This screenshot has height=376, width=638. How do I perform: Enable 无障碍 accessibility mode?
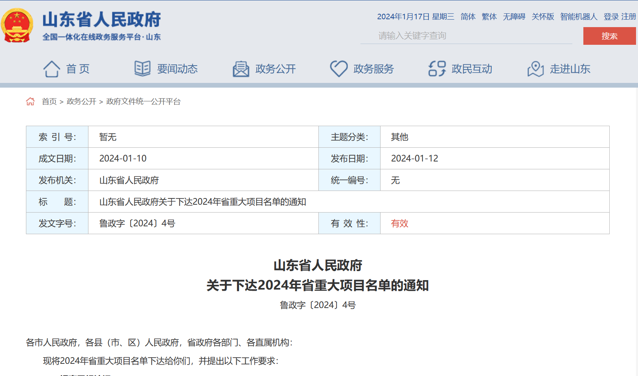click(x=514, y=17)
